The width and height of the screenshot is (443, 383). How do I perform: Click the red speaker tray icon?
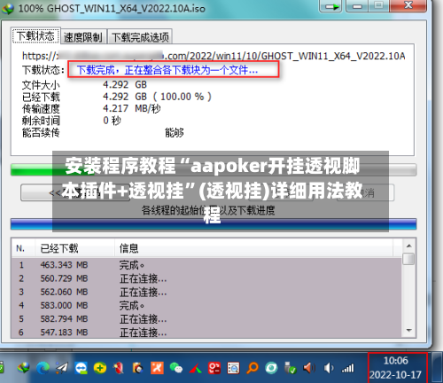[x=309, y=368]
